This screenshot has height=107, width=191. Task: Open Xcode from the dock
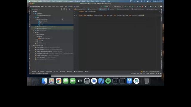tap(101, 81)
